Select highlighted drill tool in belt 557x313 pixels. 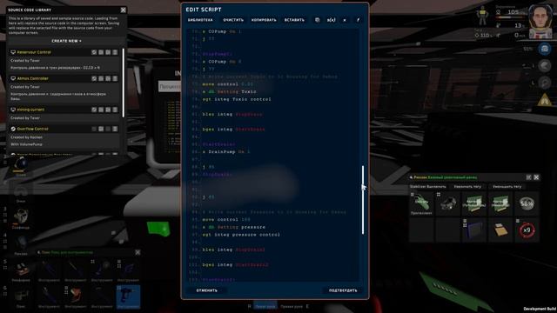[x=128, y=296]
